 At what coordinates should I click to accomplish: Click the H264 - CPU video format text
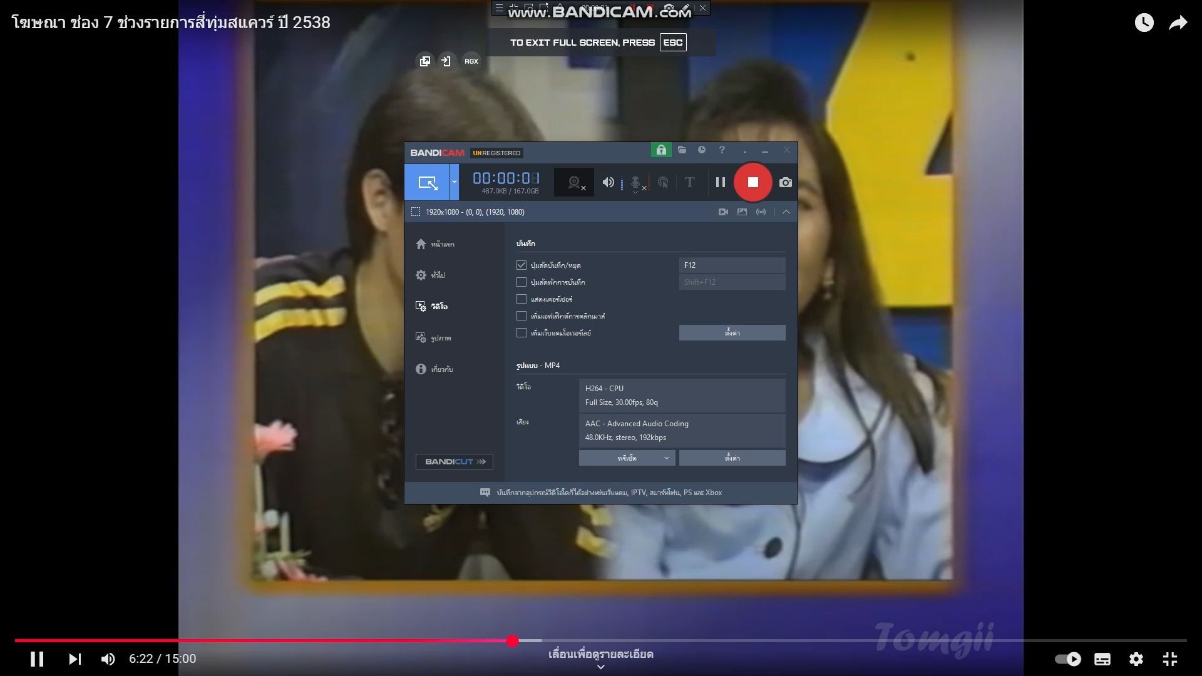click(x=604, y=389)
